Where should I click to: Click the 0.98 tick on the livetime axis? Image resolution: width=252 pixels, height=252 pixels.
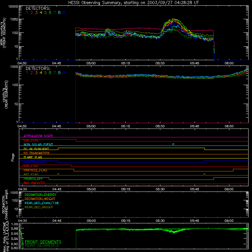click(x=15, y=228)
